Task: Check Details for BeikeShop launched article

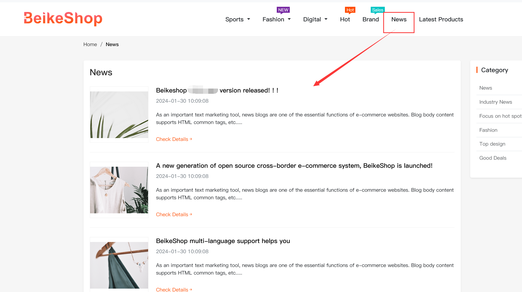Action: (174, 214)
